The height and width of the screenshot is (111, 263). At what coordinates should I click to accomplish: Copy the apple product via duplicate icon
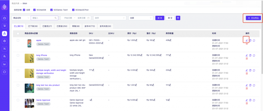pos(250,41)
